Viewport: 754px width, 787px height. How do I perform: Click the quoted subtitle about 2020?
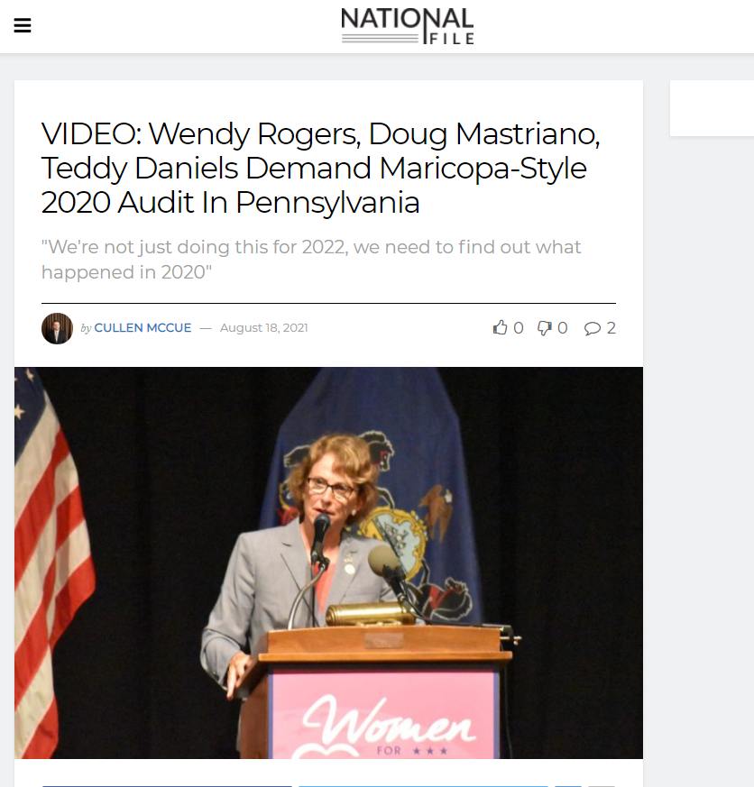(311, 260)
